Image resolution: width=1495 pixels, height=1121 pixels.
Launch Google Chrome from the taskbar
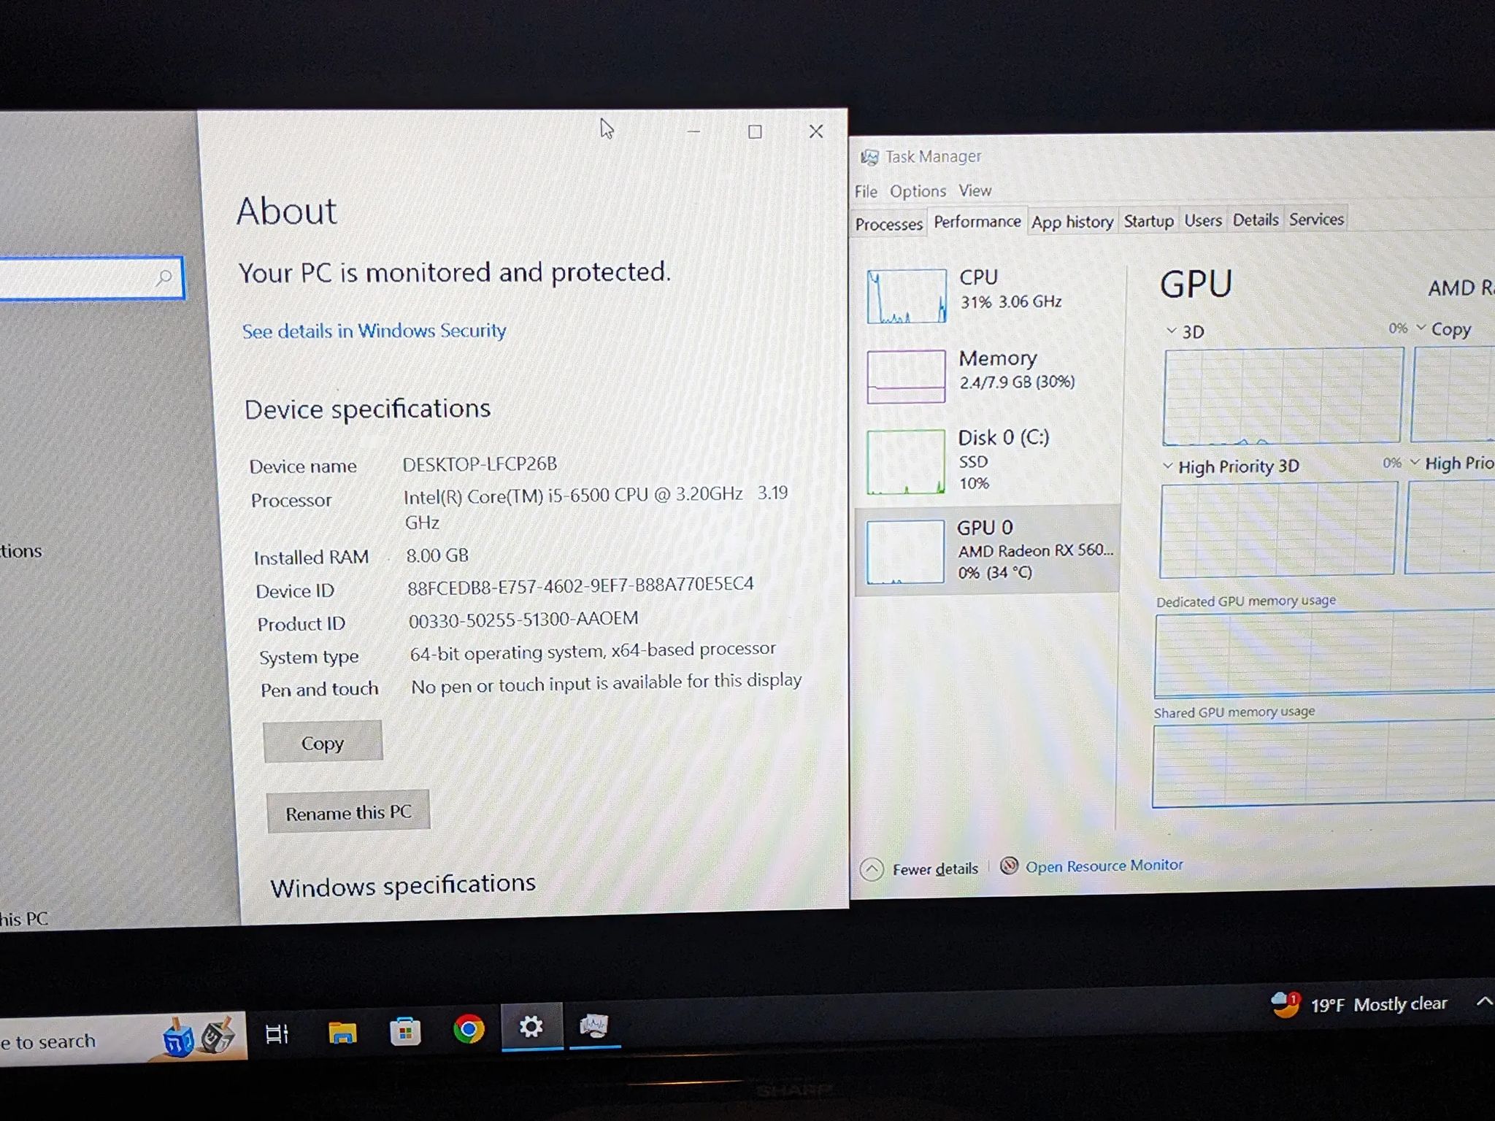click(469, 1029)
